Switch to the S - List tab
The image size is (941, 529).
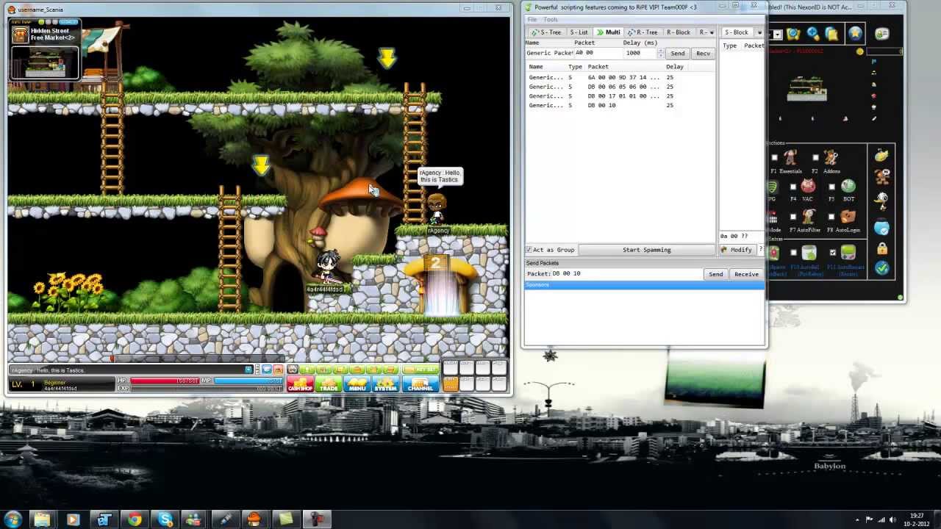point(579,32)
